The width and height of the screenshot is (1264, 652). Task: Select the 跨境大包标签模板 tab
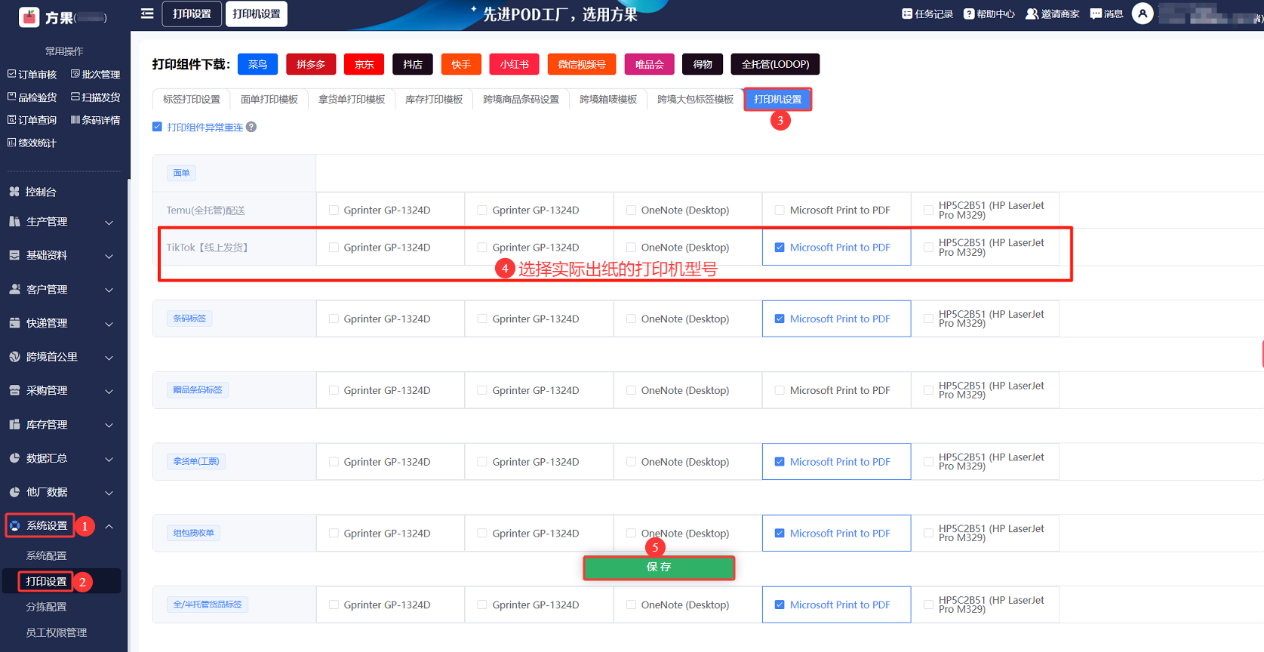pos(696,100)
